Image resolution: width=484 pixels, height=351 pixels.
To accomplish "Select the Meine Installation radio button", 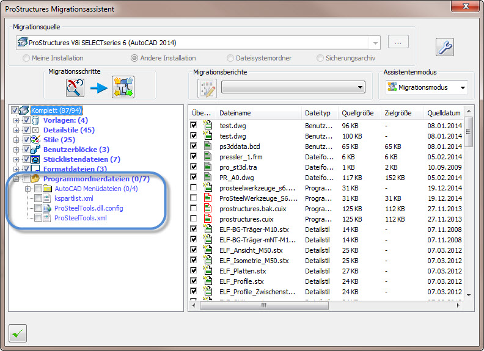I will [x=26, y=58].
